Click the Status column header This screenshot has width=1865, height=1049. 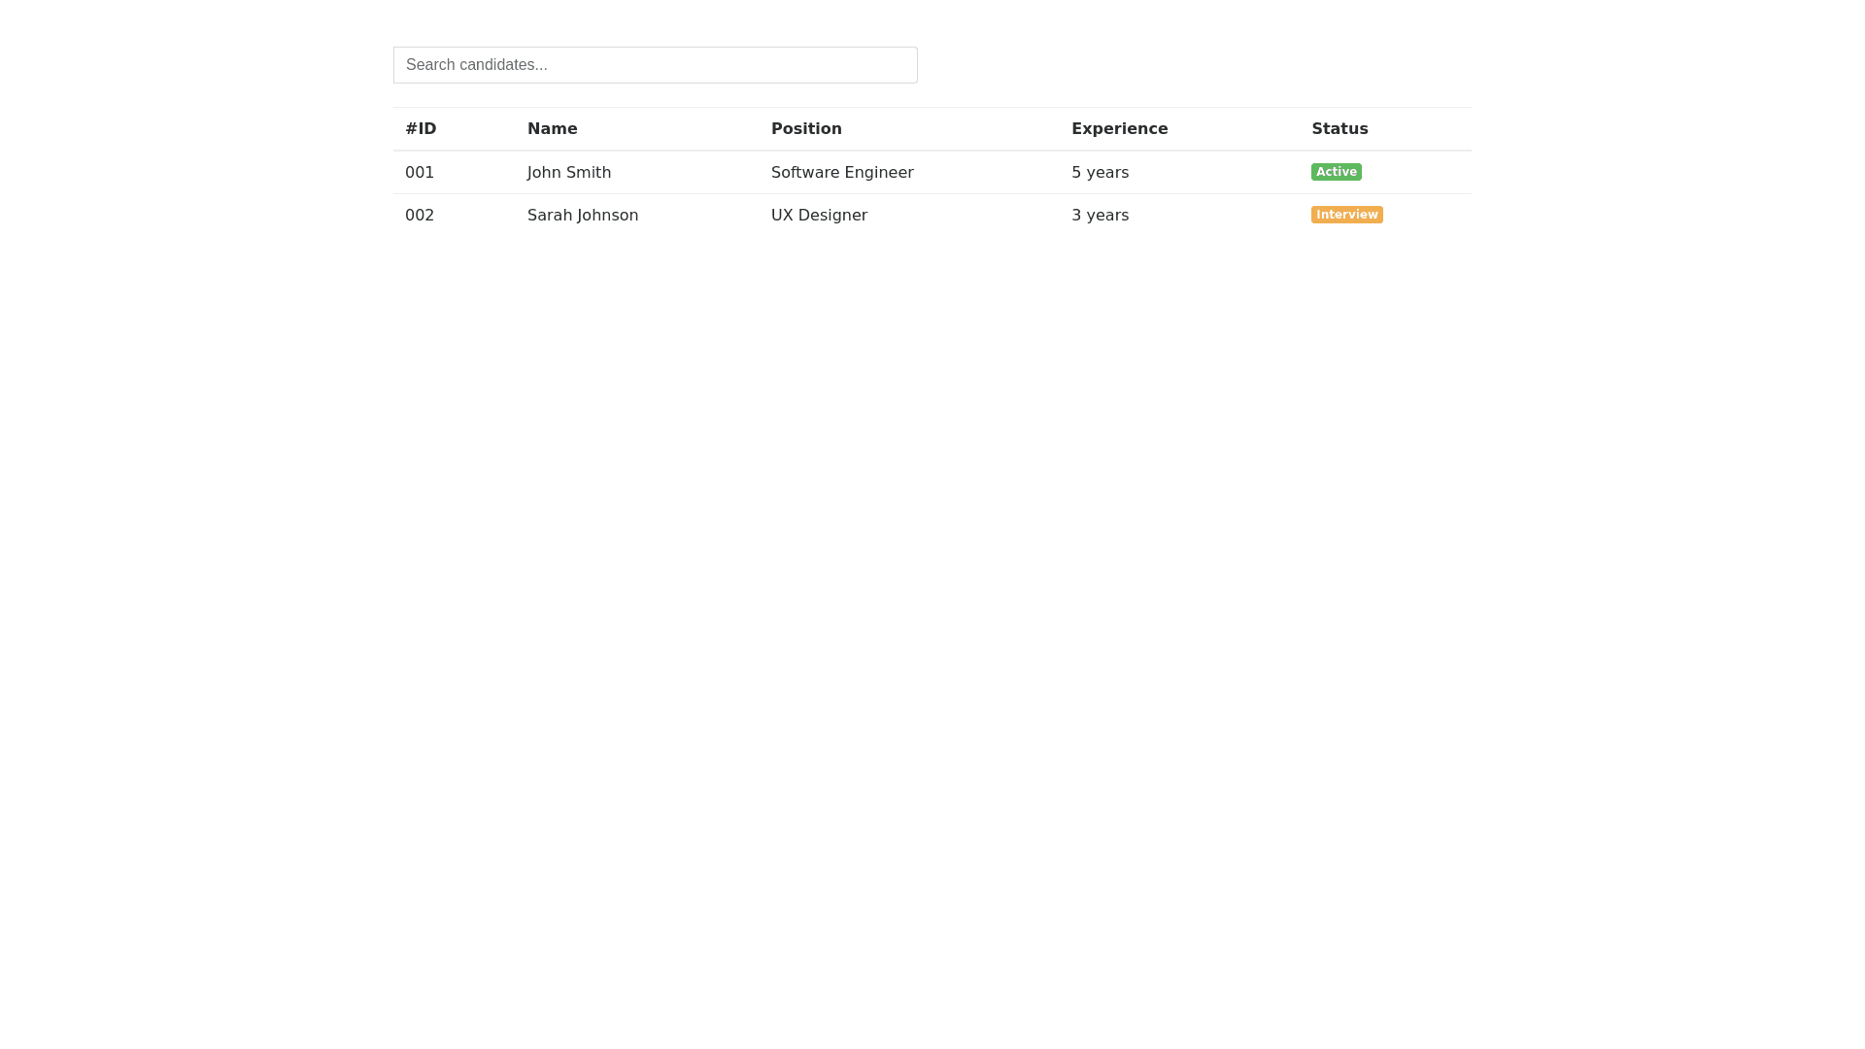coord(1339,129)
